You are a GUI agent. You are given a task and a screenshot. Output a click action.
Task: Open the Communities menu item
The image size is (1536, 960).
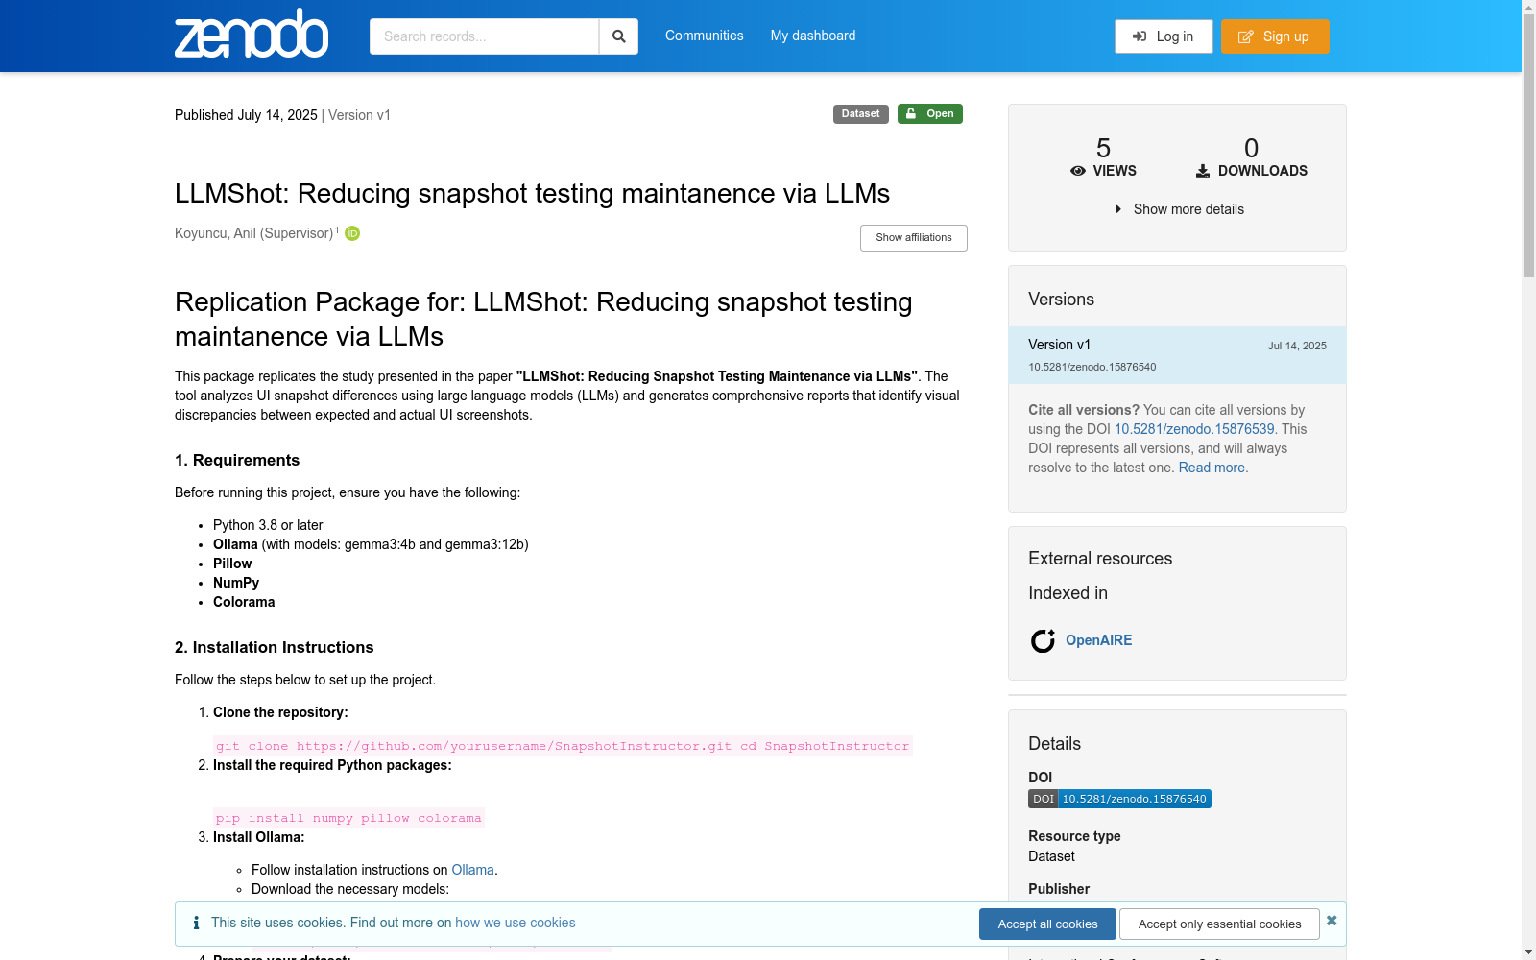(x=705, y=36)
